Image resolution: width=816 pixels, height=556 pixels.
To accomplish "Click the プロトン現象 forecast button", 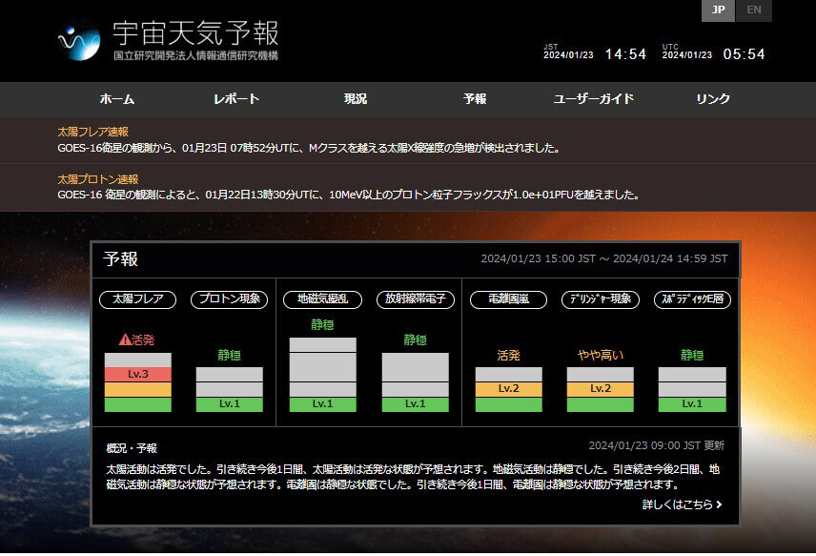I will pyautogui.click(x=230, y=299).
